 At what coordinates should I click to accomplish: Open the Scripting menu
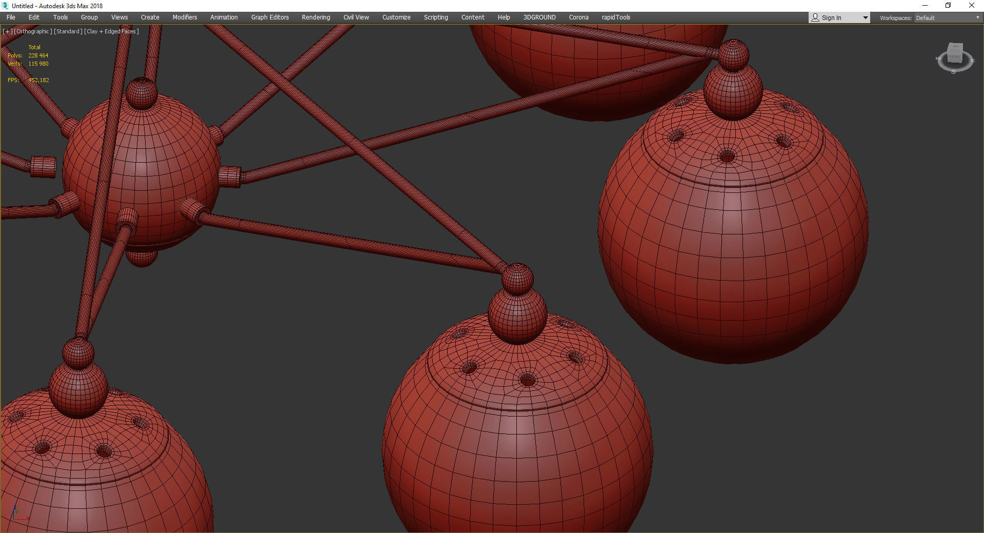[x=436, y=17]
